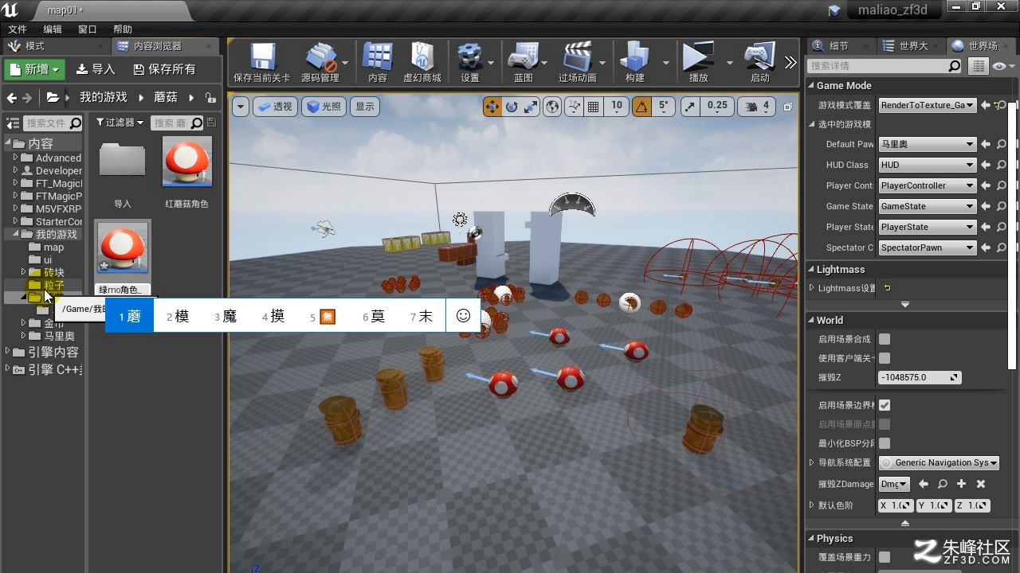Open the Cinematics (过场动画) clapperboard icon
The image size is (1020, 573).
[578, 63]
